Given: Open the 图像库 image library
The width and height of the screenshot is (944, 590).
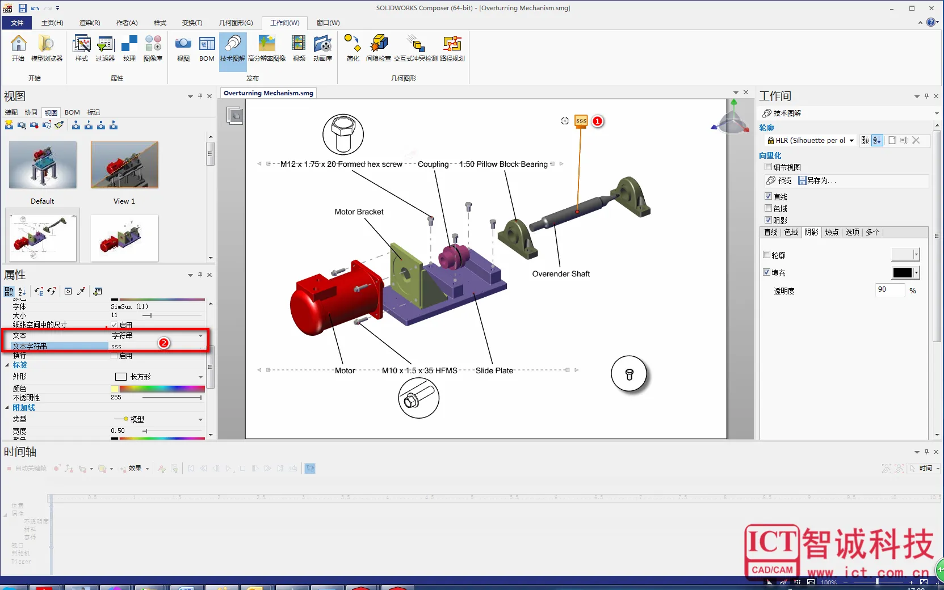Looking at the screenshot, I should coord(153,48).
